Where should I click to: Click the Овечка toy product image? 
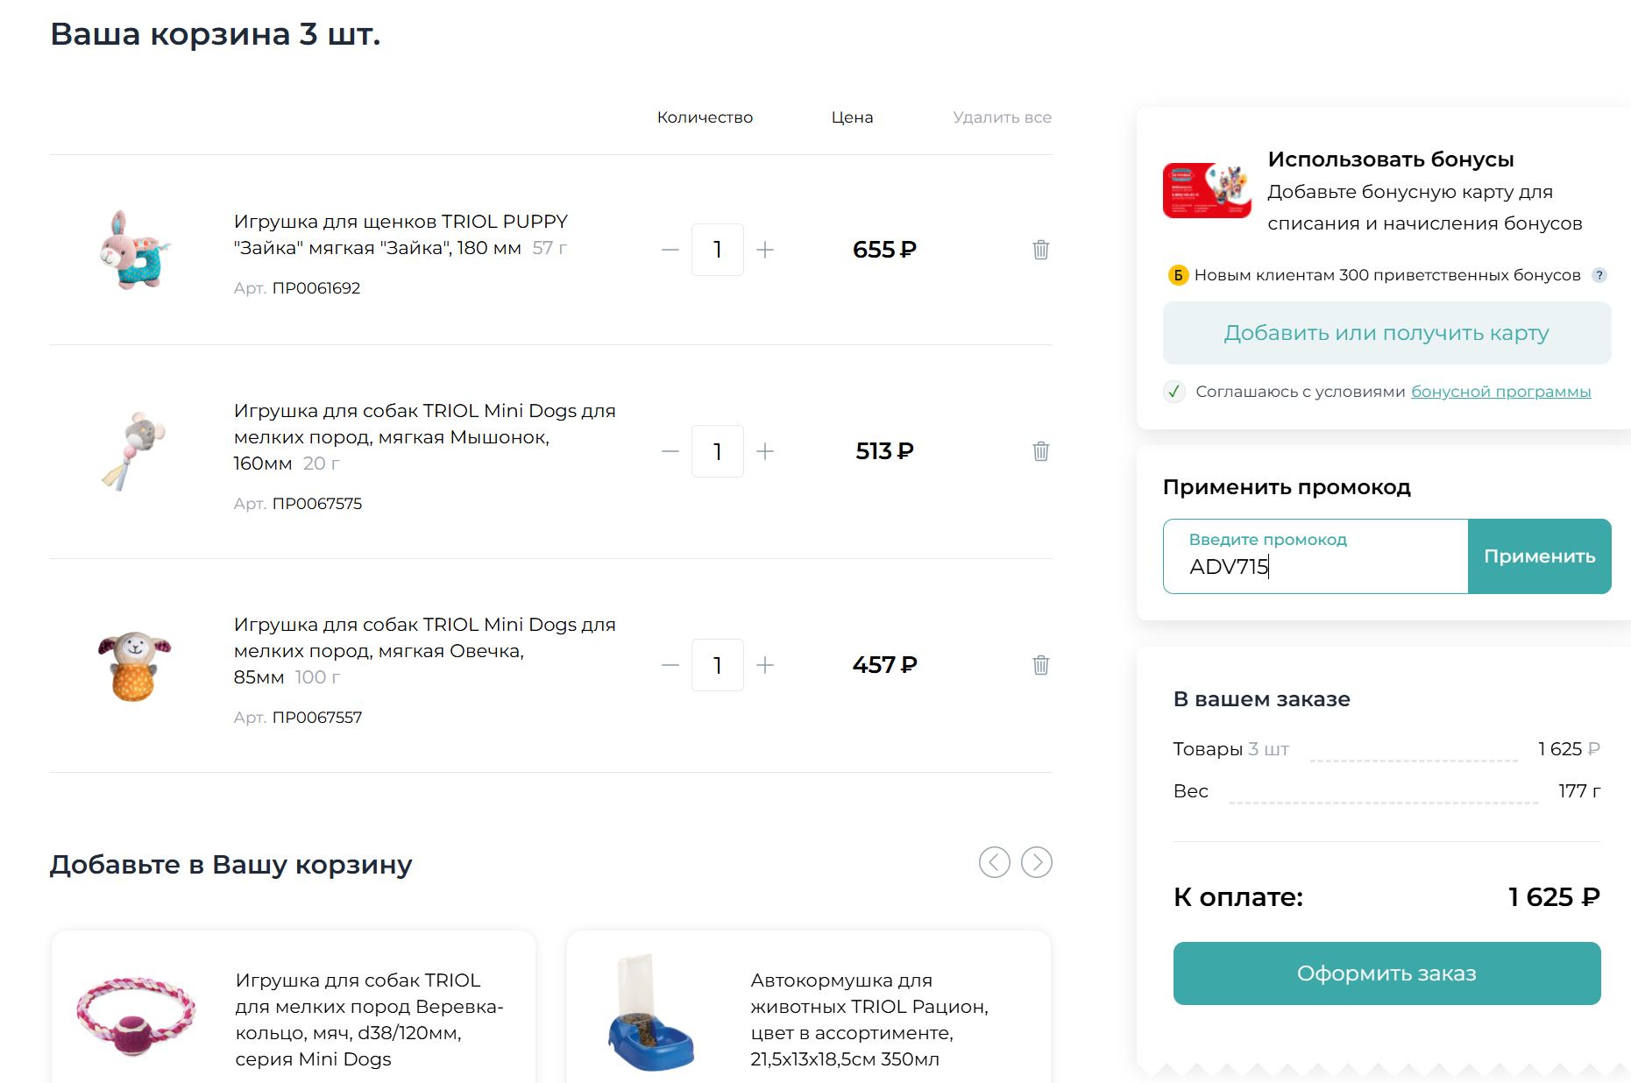(x=135, y=666)
